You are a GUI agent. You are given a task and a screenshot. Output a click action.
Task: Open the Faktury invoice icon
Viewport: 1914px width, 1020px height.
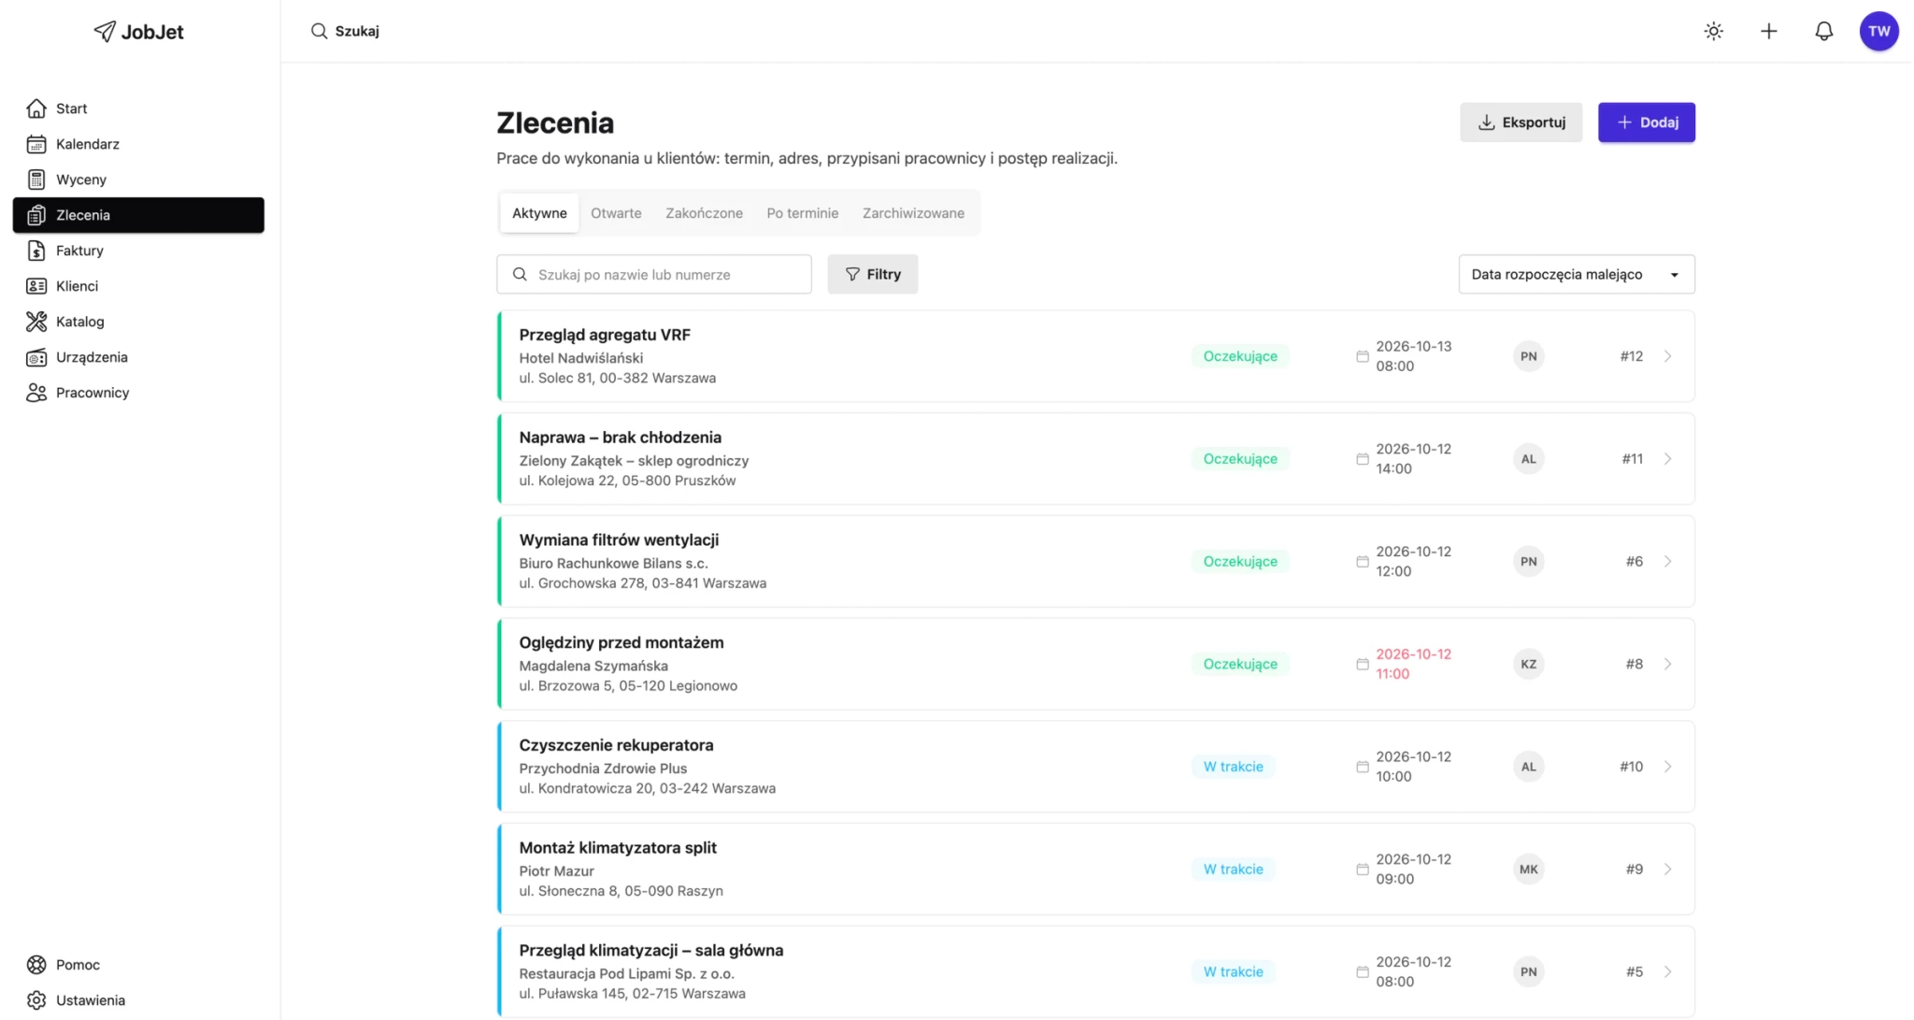click(36, 251)
